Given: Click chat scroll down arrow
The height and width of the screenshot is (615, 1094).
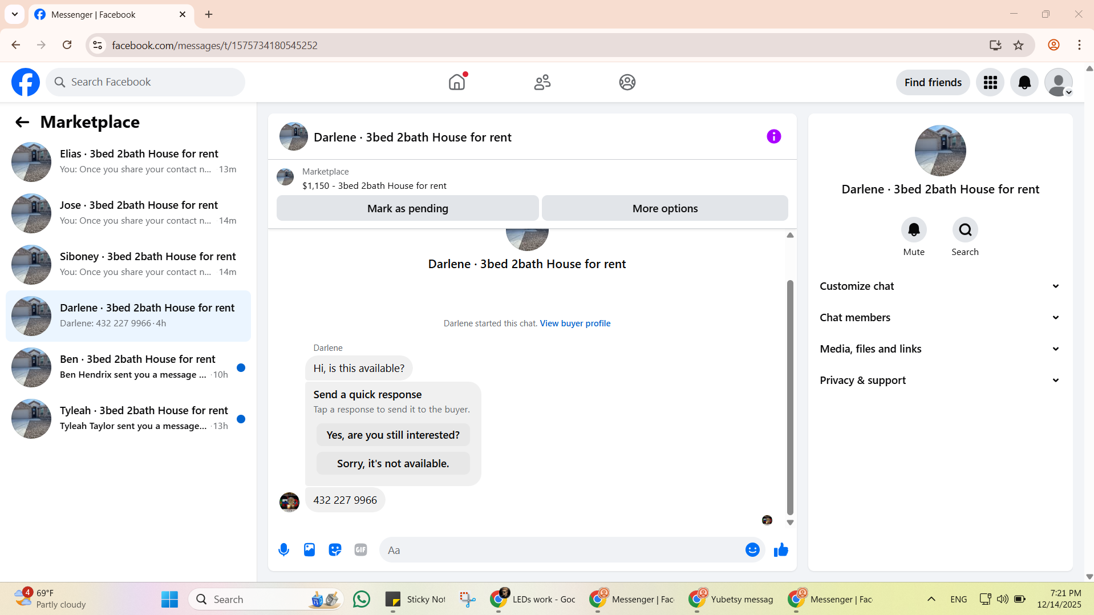Looking at the screenshot, I should [x=790, y=523].
